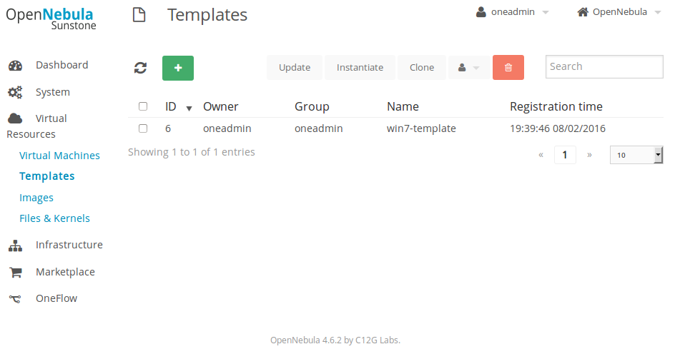Click the Virtual Resources cloud icon

click(15, 119)
